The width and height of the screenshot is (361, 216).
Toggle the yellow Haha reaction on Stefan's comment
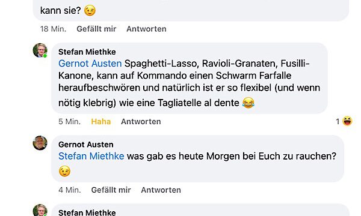[x=101, y=121]
